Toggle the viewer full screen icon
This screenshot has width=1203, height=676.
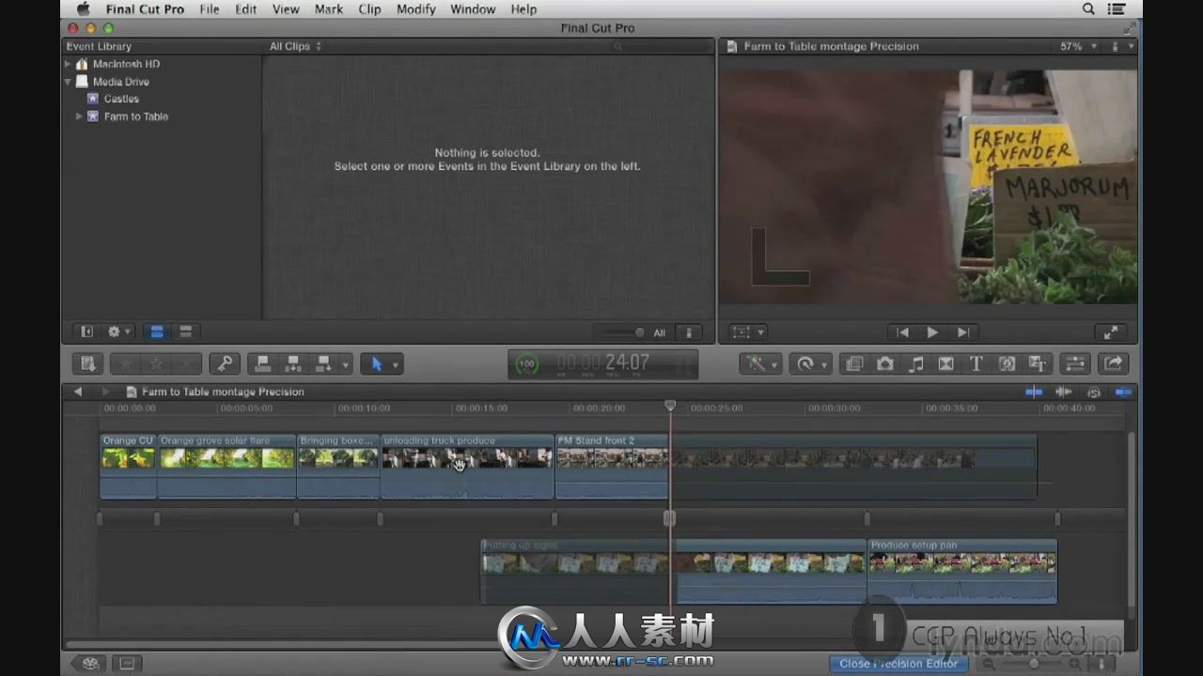click(x=1111, y=332)
